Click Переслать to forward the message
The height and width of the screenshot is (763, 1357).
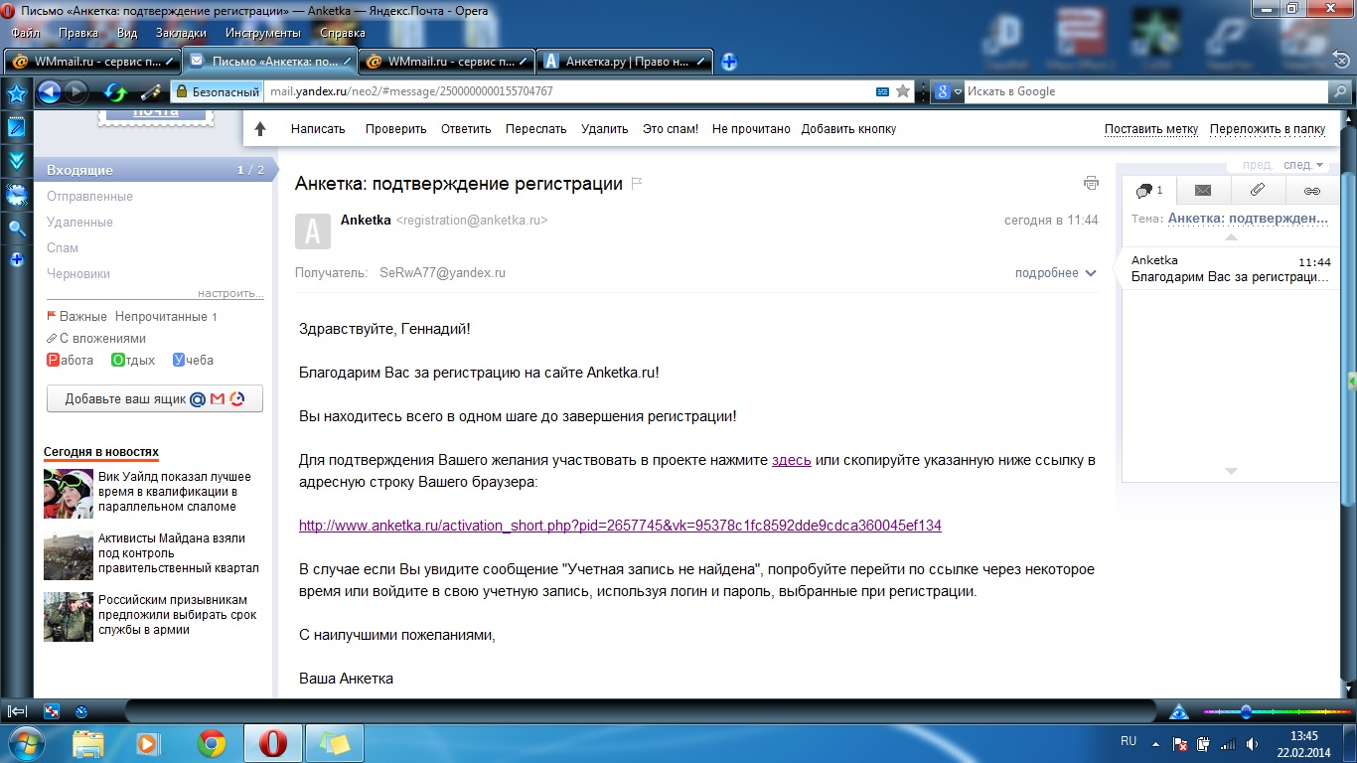click(x=535, y=129)
